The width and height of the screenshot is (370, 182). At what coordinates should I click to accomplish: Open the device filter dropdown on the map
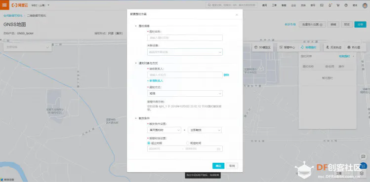[x=28, y=47]
